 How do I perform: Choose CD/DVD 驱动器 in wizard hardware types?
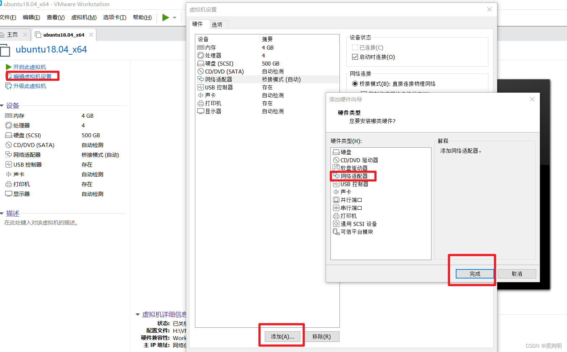[381, 160]
